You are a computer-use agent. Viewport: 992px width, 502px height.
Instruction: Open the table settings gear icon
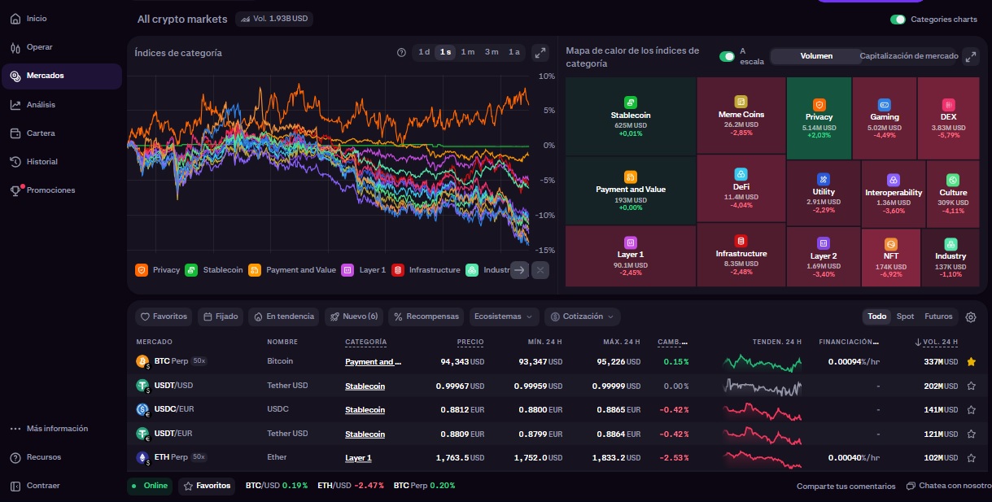pyautogui.click(x=971, y=317)
